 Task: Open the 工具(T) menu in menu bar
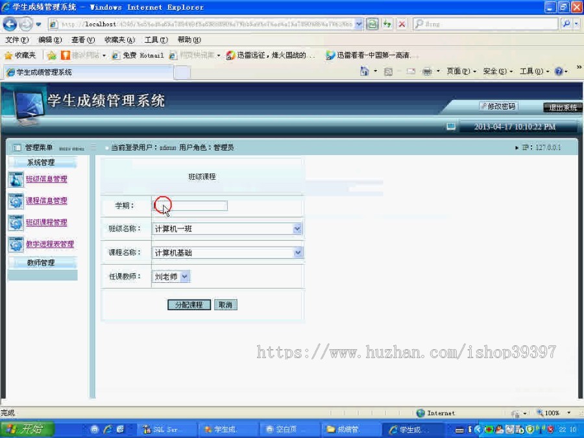[x=156, y=40]
